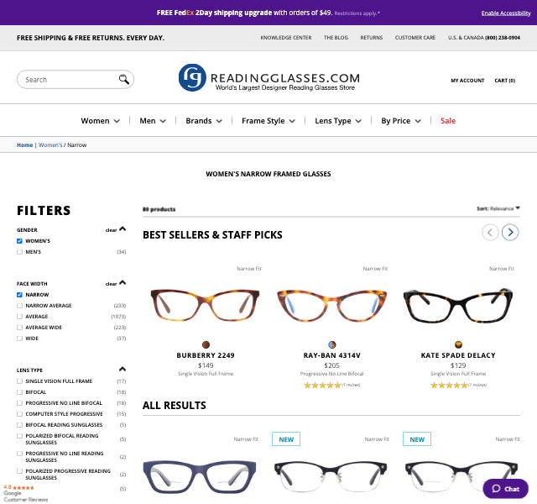537x504 pixels.
Task: Open Burberry 2249 glasses image
Action: coord(206,306)
